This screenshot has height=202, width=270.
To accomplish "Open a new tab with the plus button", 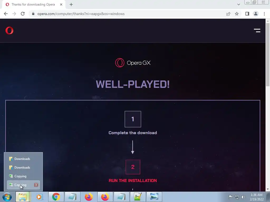I will (x=71, y=4).
